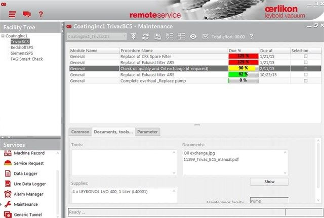Switch to the Parameter tab
The width and height of the screenshot is (324, 218).
[x=147, y=132]
